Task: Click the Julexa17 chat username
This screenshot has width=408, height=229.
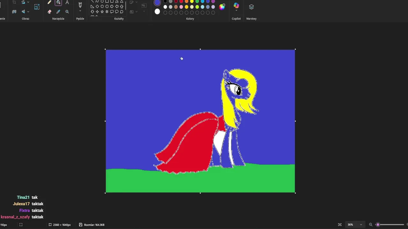Action: pos(21,204)
